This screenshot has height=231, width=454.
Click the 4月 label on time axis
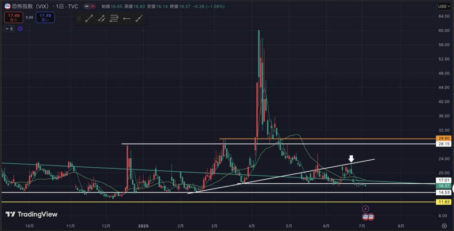click(x=252, y=226)
